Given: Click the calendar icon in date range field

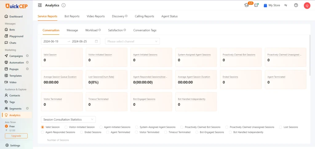Looking at the screenshot, I should coord(96,41).
